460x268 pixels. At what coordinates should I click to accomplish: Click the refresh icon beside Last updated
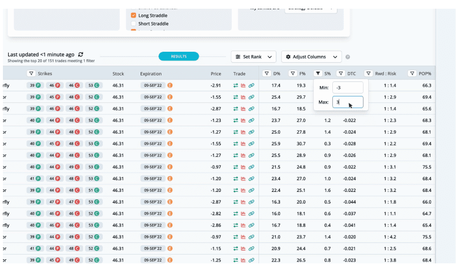[x=81, y=54]
